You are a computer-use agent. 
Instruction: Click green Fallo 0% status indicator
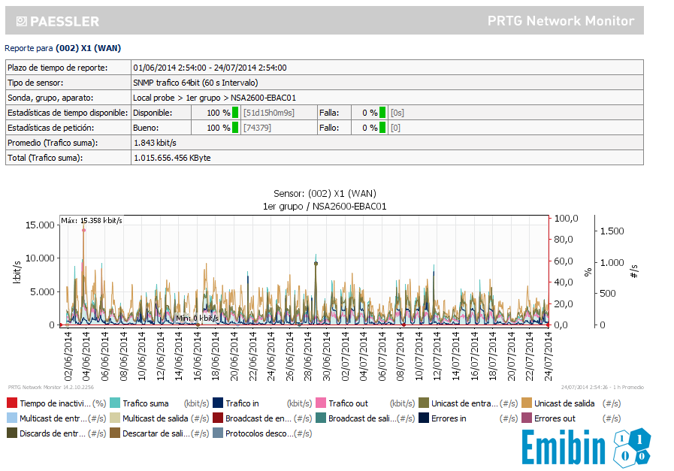[382, 128]
